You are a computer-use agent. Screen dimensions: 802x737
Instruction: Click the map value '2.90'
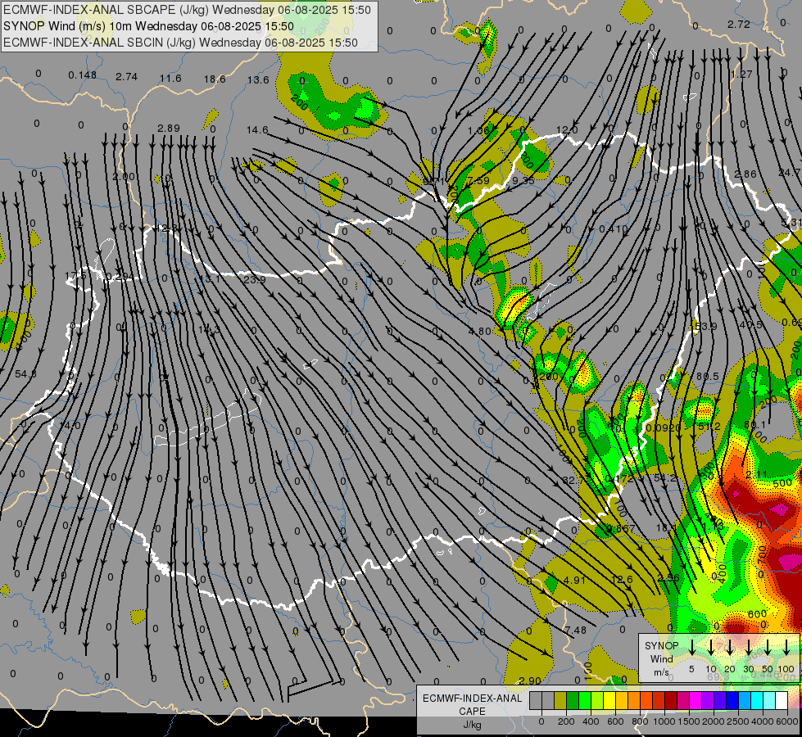pos(530,680)
